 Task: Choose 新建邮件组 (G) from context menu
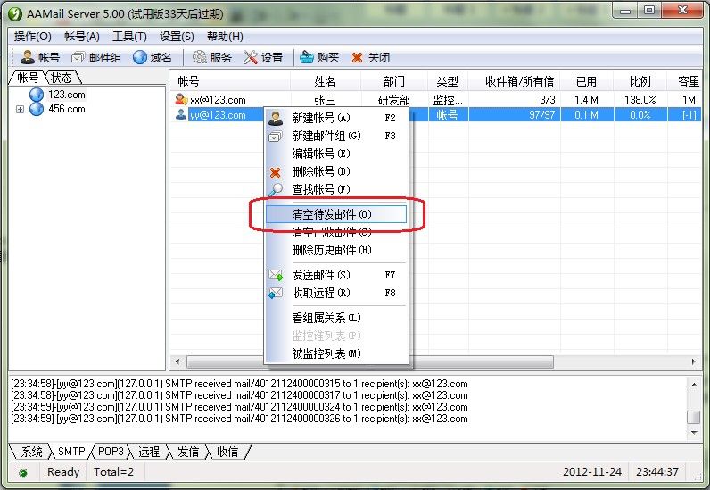(x=336, y=136)
